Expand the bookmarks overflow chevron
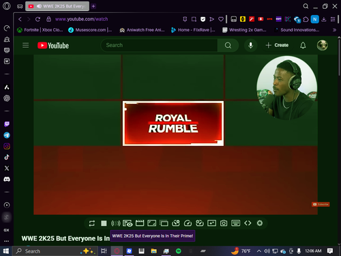Screen dimensions: 341x256 coord(334,30)
